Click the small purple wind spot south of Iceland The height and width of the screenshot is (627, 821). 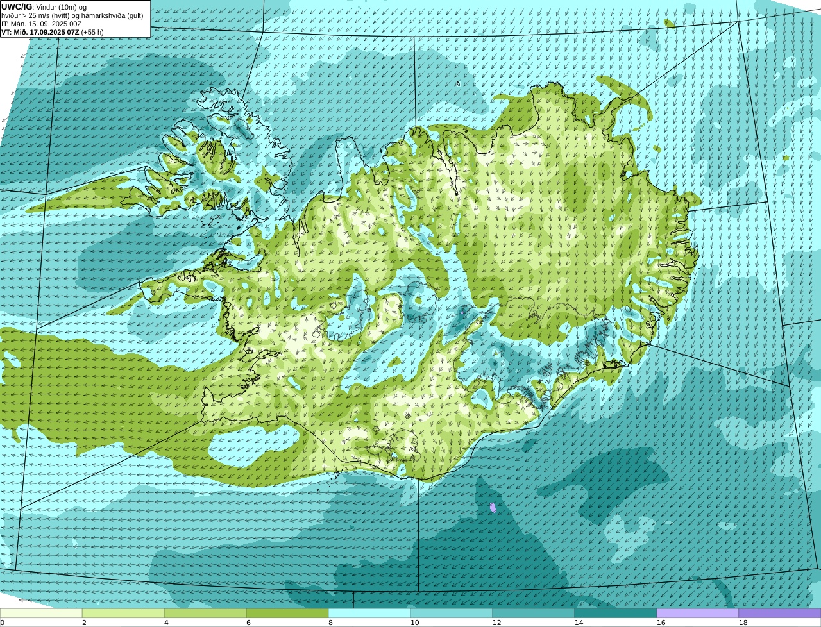coord(493,507)
